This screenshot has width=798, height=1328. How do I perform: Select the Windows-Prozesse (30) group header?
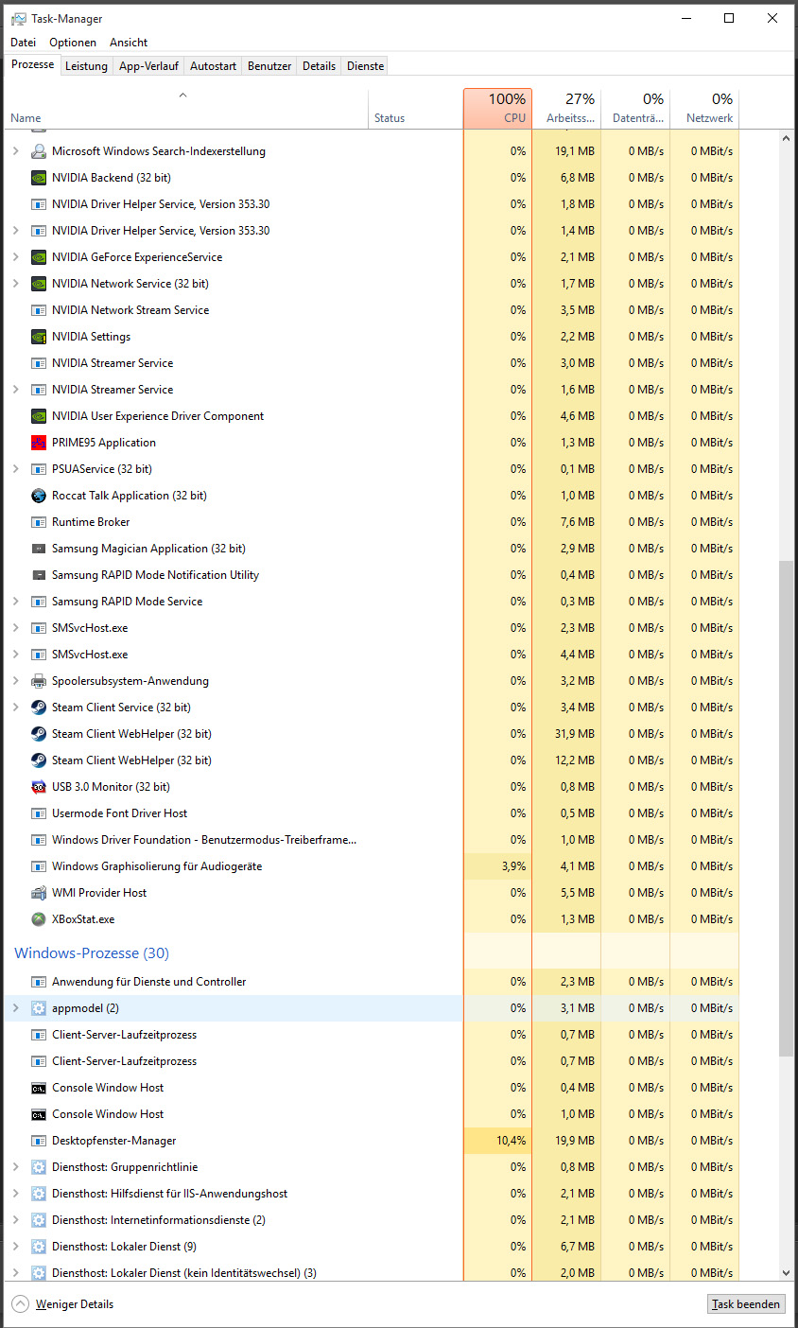(x=92, y=953)
